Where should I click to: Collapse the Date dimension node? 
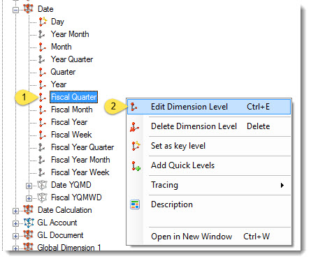(x=15, y=10)
